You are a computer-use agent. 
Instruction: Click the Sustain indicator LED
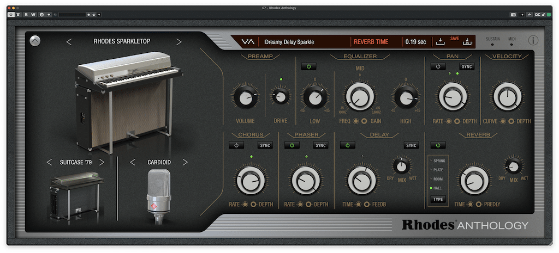click(x=492, y=45)
